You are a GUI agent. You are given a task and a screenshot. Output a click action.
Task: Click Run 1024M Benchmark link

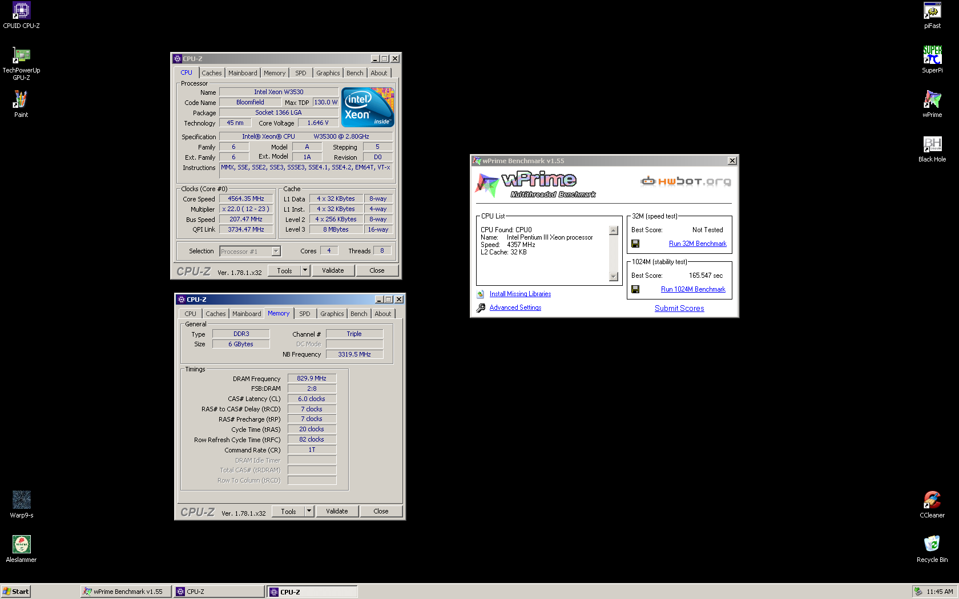click(693, 289)
